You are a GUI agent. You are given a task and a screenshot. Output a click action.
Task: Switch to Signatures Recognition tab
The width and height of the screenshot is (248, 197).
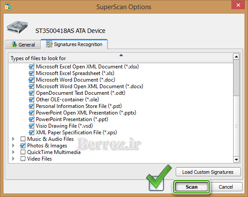(74, 44)
